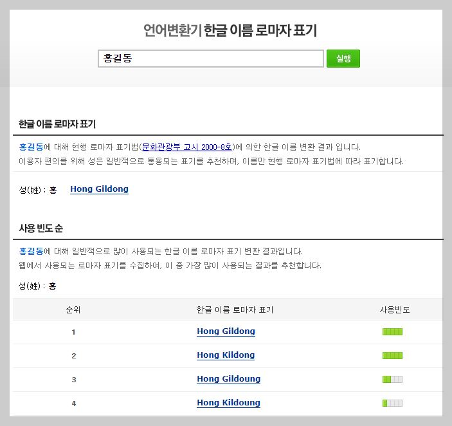Click the 성(姓) : 홍 label above the ranking table
This screenshot has height=426, width=452.
click(x=37, y=286)
